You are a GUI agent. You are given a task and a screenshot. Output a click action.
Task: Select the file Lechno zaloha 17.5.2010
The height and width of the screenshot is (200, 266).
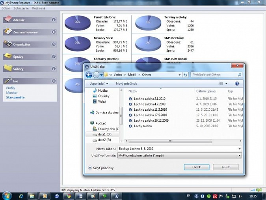(x=150, y=115)
